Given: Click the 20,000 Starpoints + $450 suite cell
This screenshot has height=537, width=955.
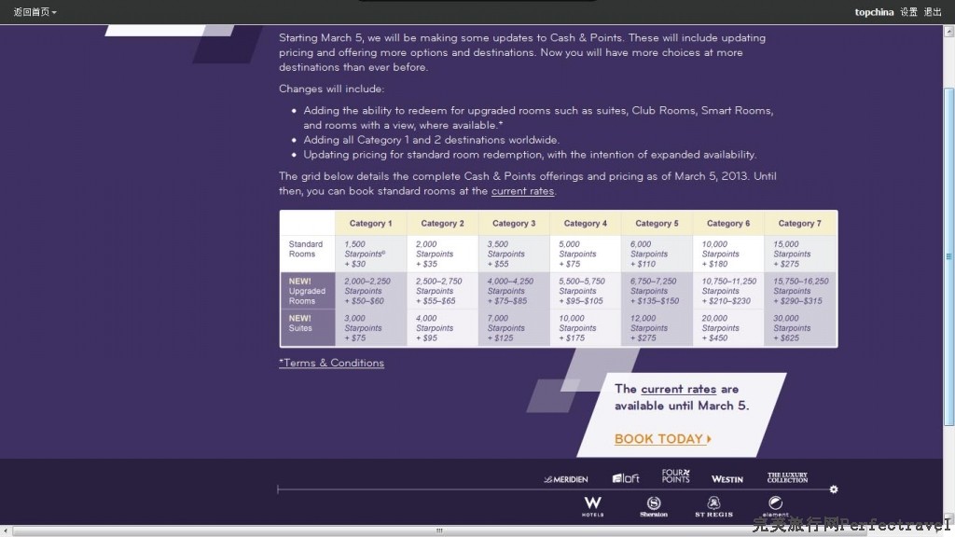Looking at the screenshot, I should 728,328.
